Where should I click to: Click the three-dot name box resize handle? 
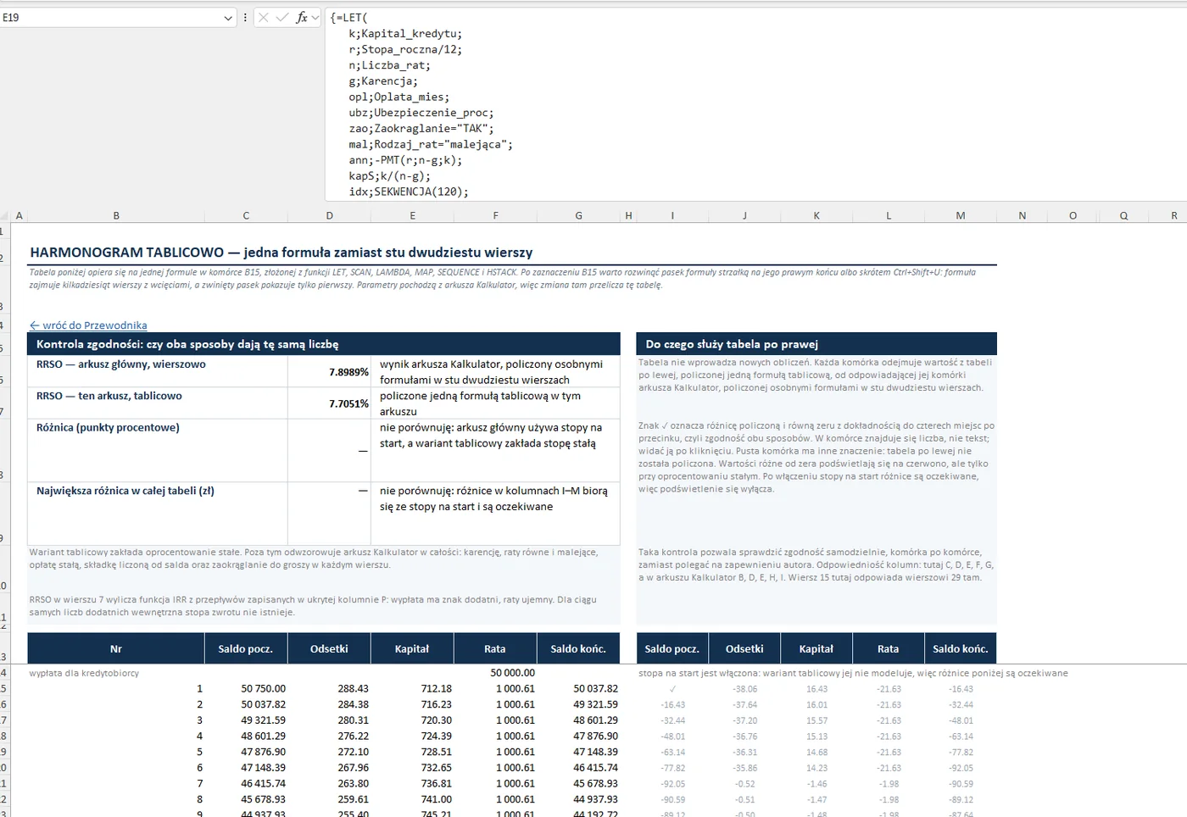[x=245, y=17]
